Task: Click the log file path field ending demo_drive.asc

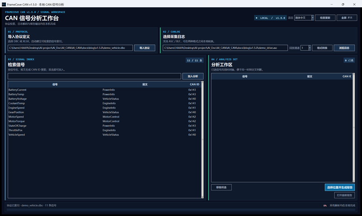Action: pos(225,48)
